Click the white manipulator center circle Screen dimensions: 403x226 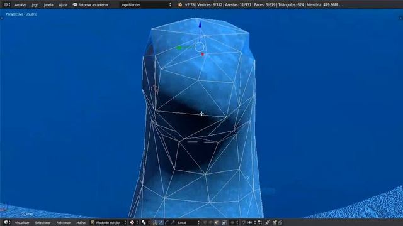pyautogui.click(x=199, y=47)
